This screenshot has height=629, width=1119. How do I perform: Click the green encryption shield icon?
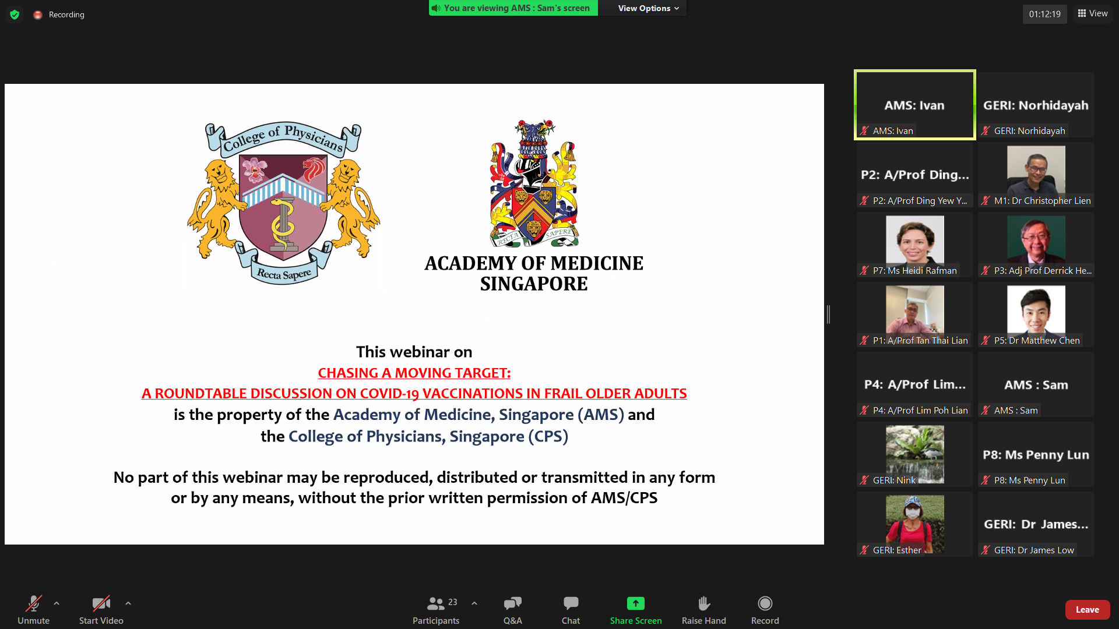pos(15,15)
